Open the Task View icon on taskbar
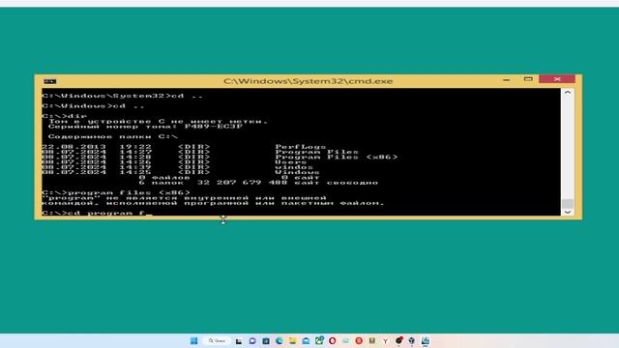The image size is (619, 348). click(x=239, y=341)
